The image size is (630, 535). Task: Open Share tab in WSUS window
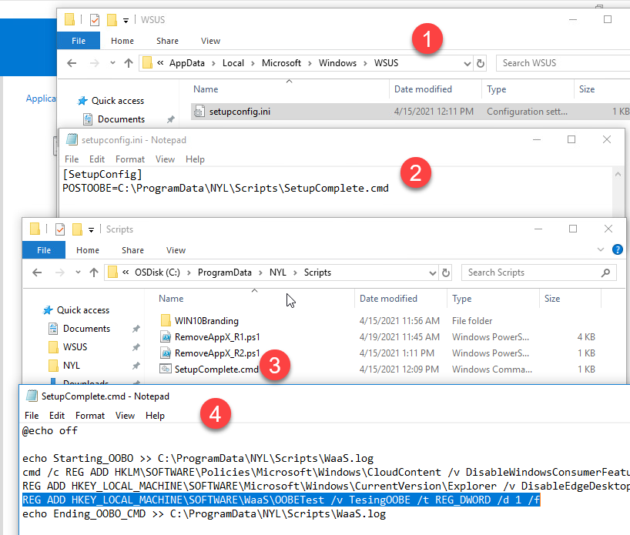click(167, 41)
